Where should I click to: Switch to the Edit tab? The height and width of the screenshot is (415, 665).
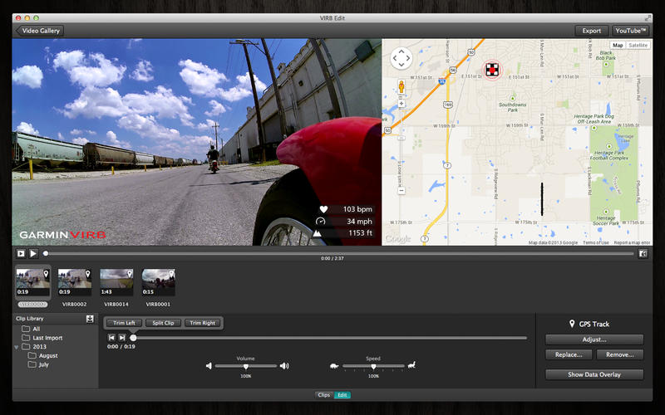coord(342,395)
